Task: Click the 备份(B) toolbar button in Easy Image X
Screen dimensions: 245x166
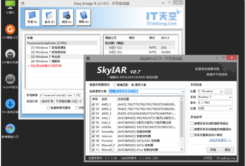Action: tap(49, 17)
